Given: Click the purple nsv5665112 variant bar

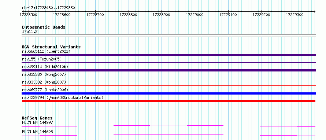Looking at the screenshot, I should click(168, 55).
